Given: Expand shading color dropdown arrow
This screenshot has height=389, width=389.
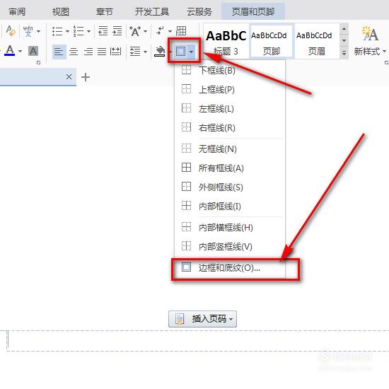Looking at the screenshot, I should pyautogui.click(x=170, y=52).
